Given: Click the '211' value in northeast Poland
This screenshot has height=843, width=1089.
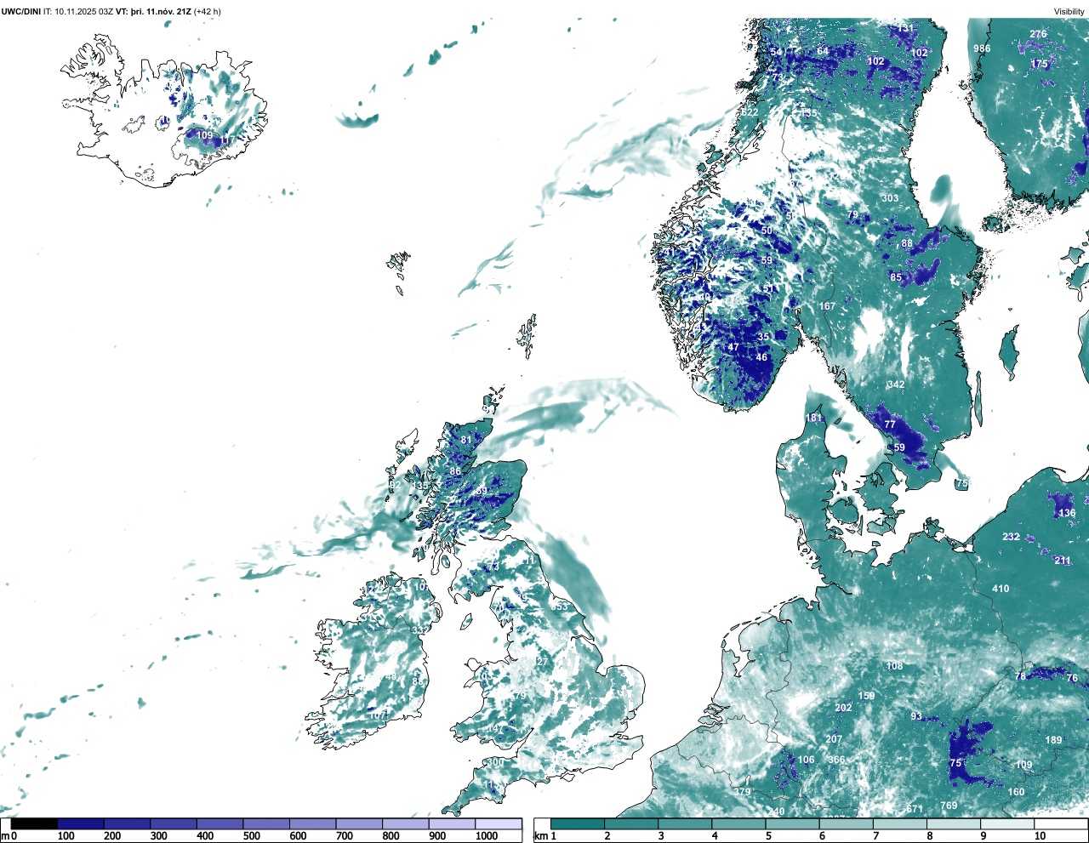Looking at the screenshot, I should point(1063,561).
